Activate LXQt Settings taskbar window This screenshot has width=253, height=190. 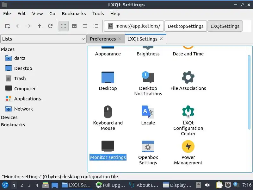pyautogui.click(x=76, y=185)
